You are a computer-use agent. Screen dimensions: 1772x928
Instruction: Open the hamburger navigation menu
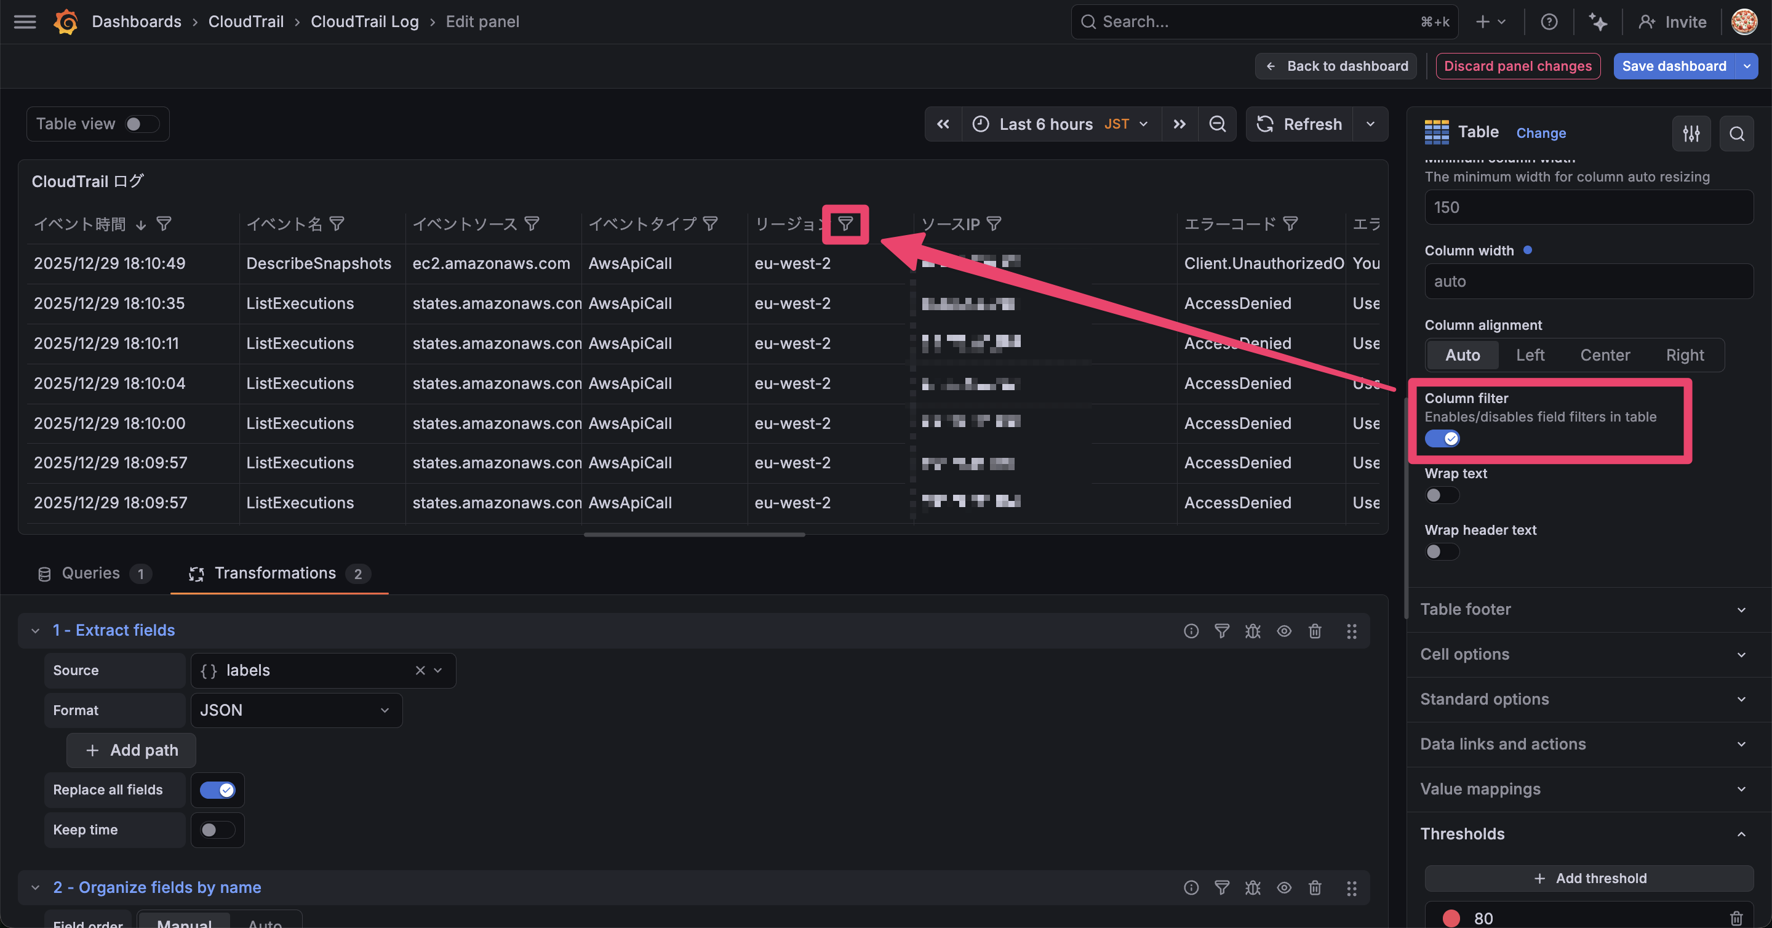click(x=25, y=22)
